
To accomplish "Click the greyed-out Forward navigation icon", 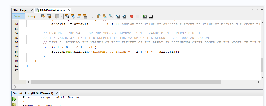I will (57, 16).
